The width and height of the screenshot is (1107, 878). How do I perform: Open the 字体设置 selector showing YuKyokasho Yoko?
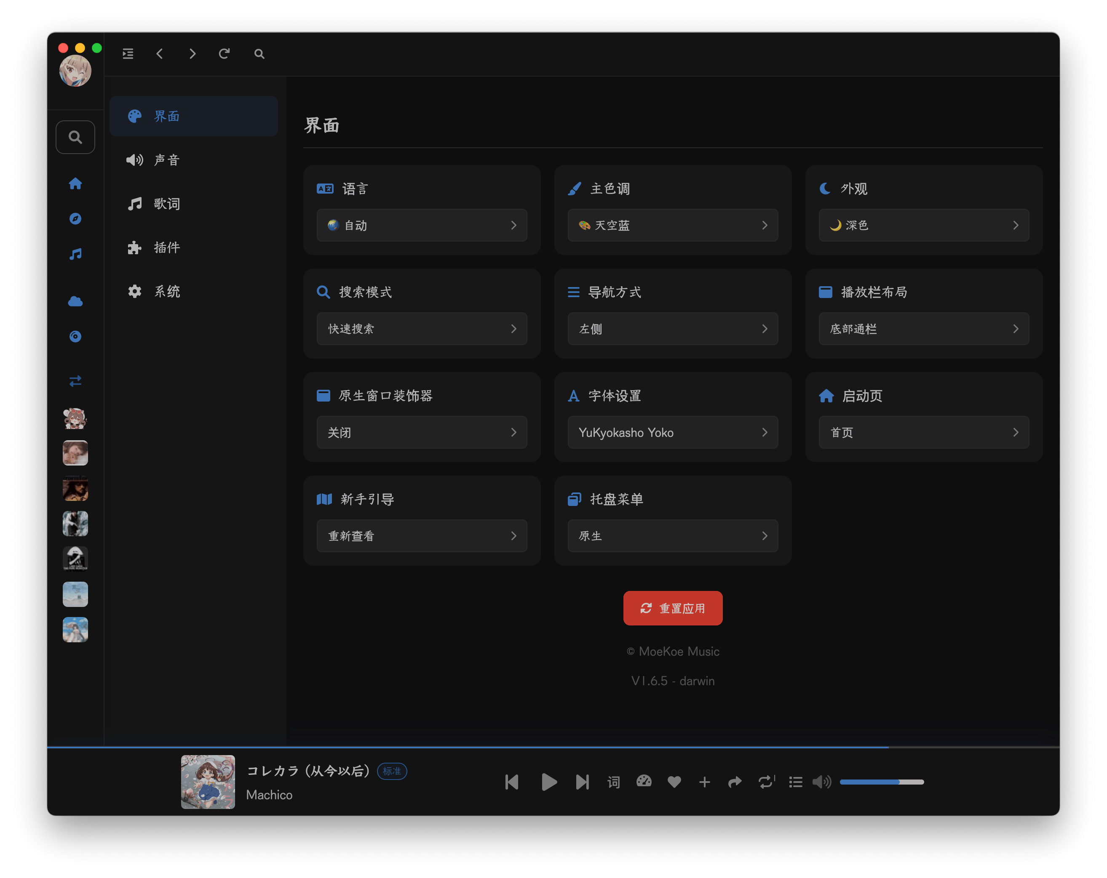pyautogui.click(x=673, y=433)
